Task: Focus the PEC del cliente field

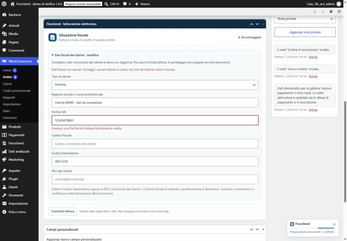Action: (155, 179)
